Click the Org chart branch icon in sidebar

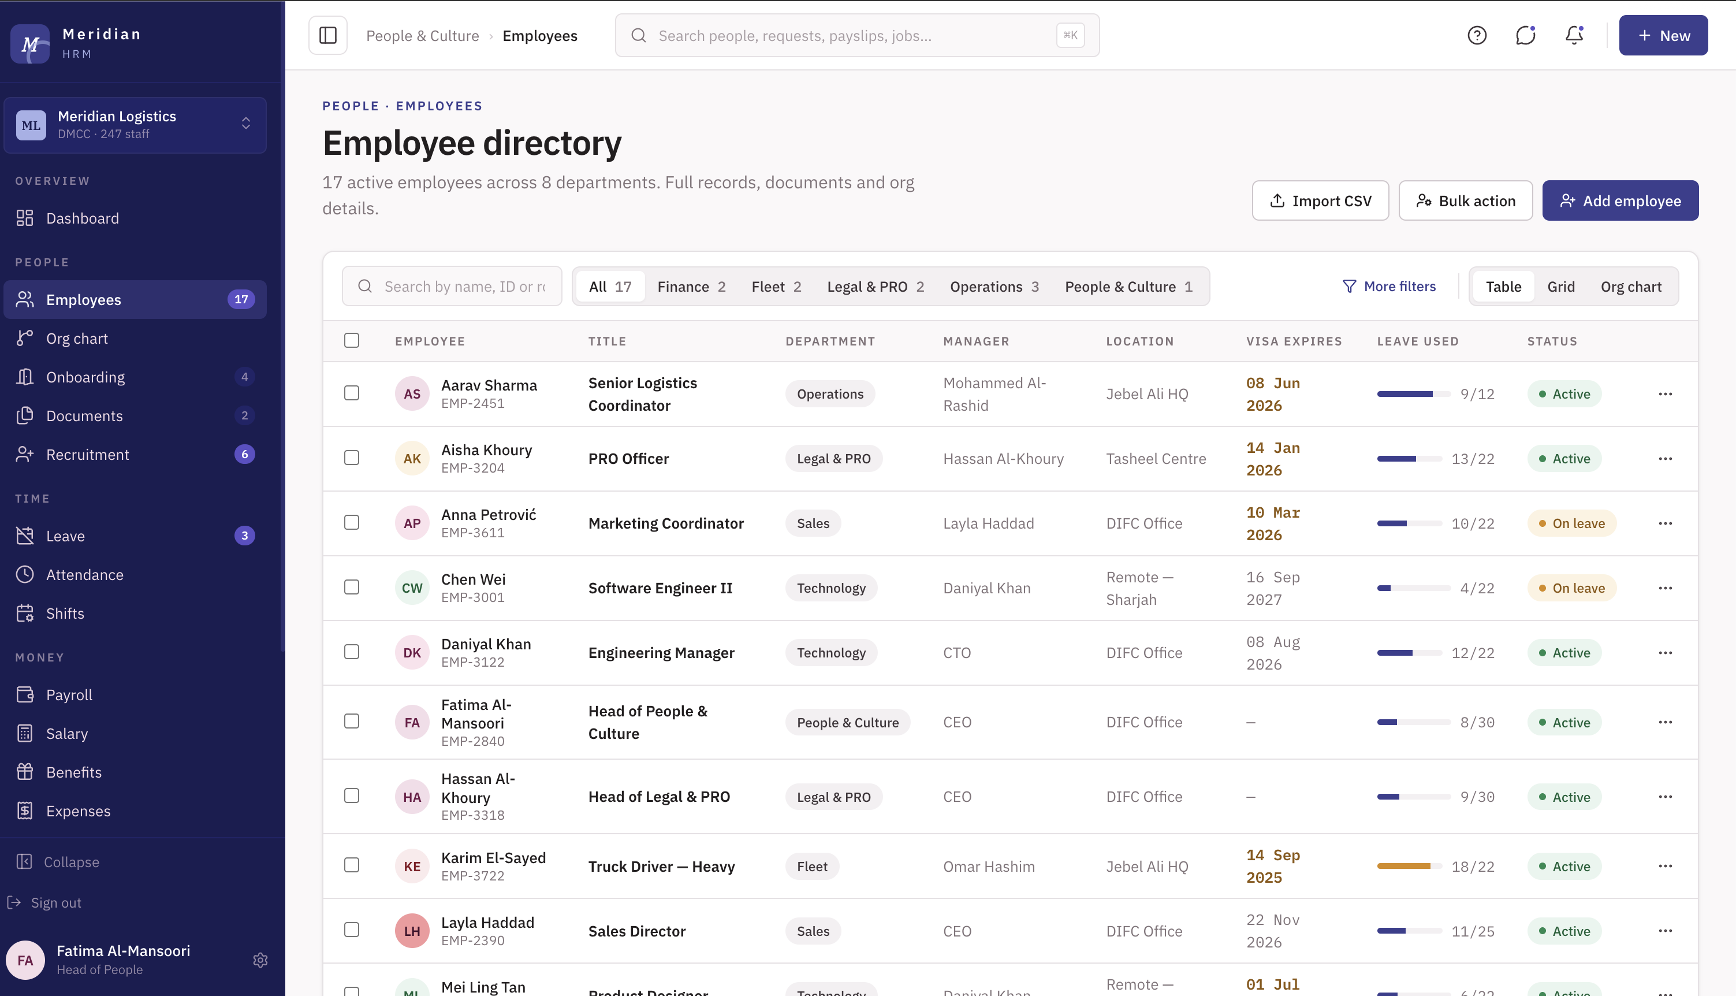pyautogui.click(x=25, y=339)
